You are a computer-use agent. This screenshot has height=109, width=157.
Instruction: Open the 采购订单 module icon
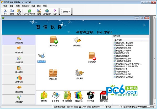point(42,58)
